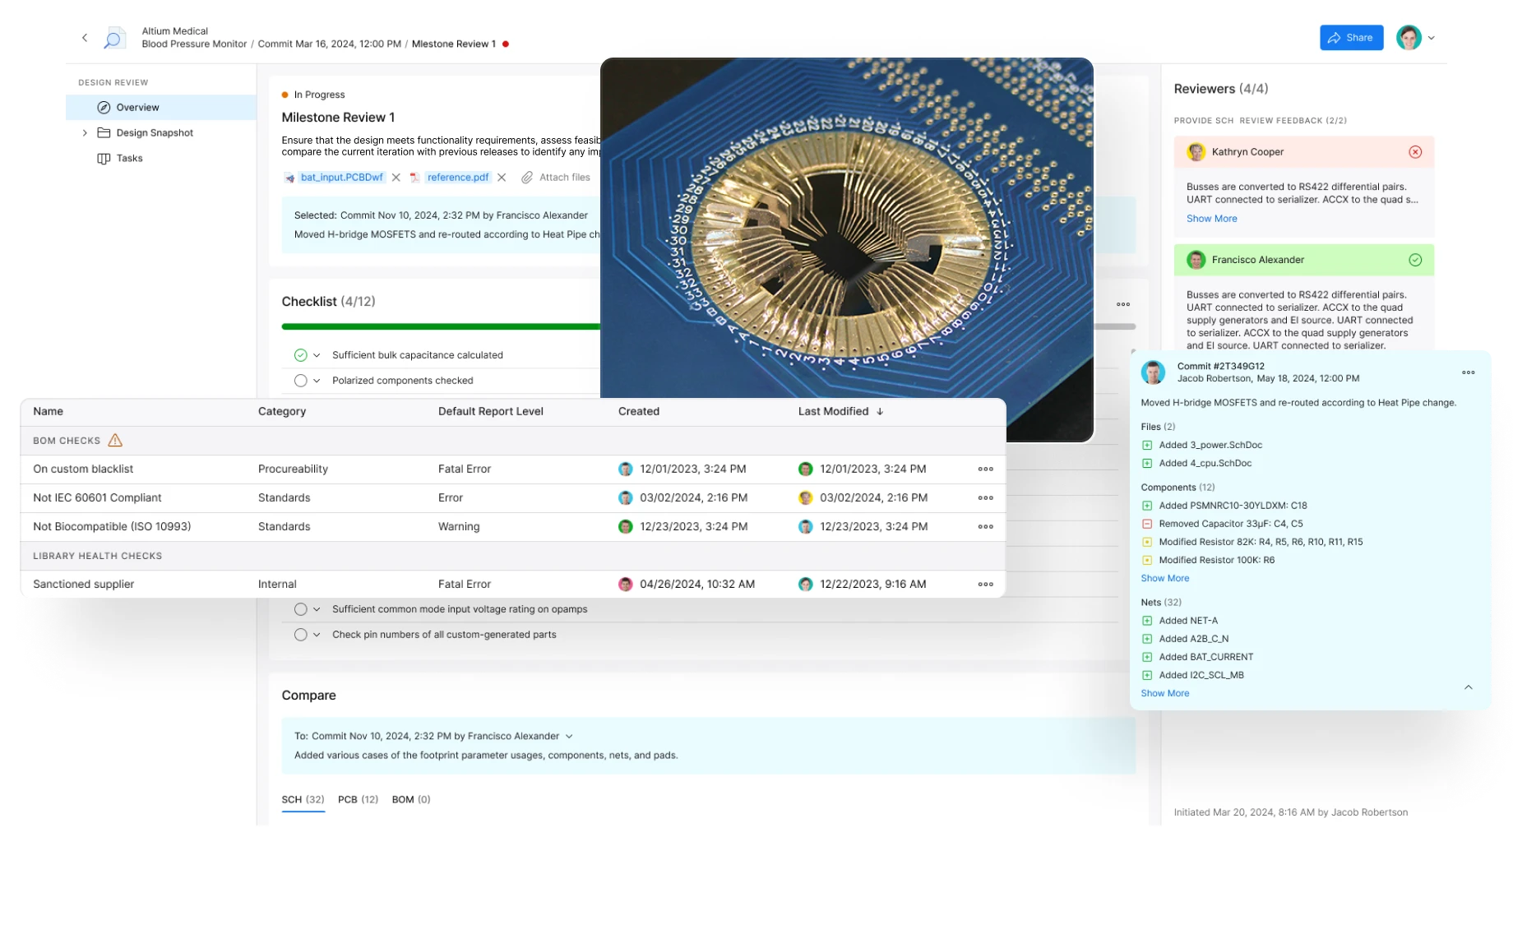Click Francisco Alexander approved check icon
This screenshot has height=934, width=1513.
(1415, 260)
